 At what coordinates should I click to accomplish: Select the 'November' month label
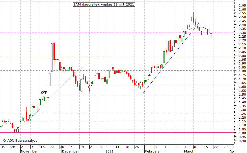click(x=29, y=151)
